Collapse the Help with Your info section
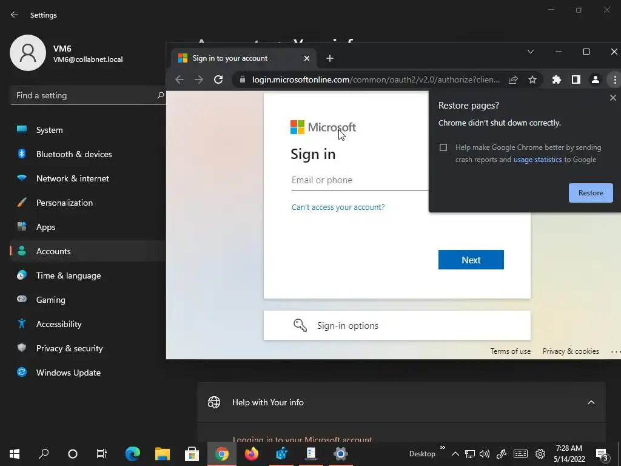The image size is (621, 466). coord(591,403)
